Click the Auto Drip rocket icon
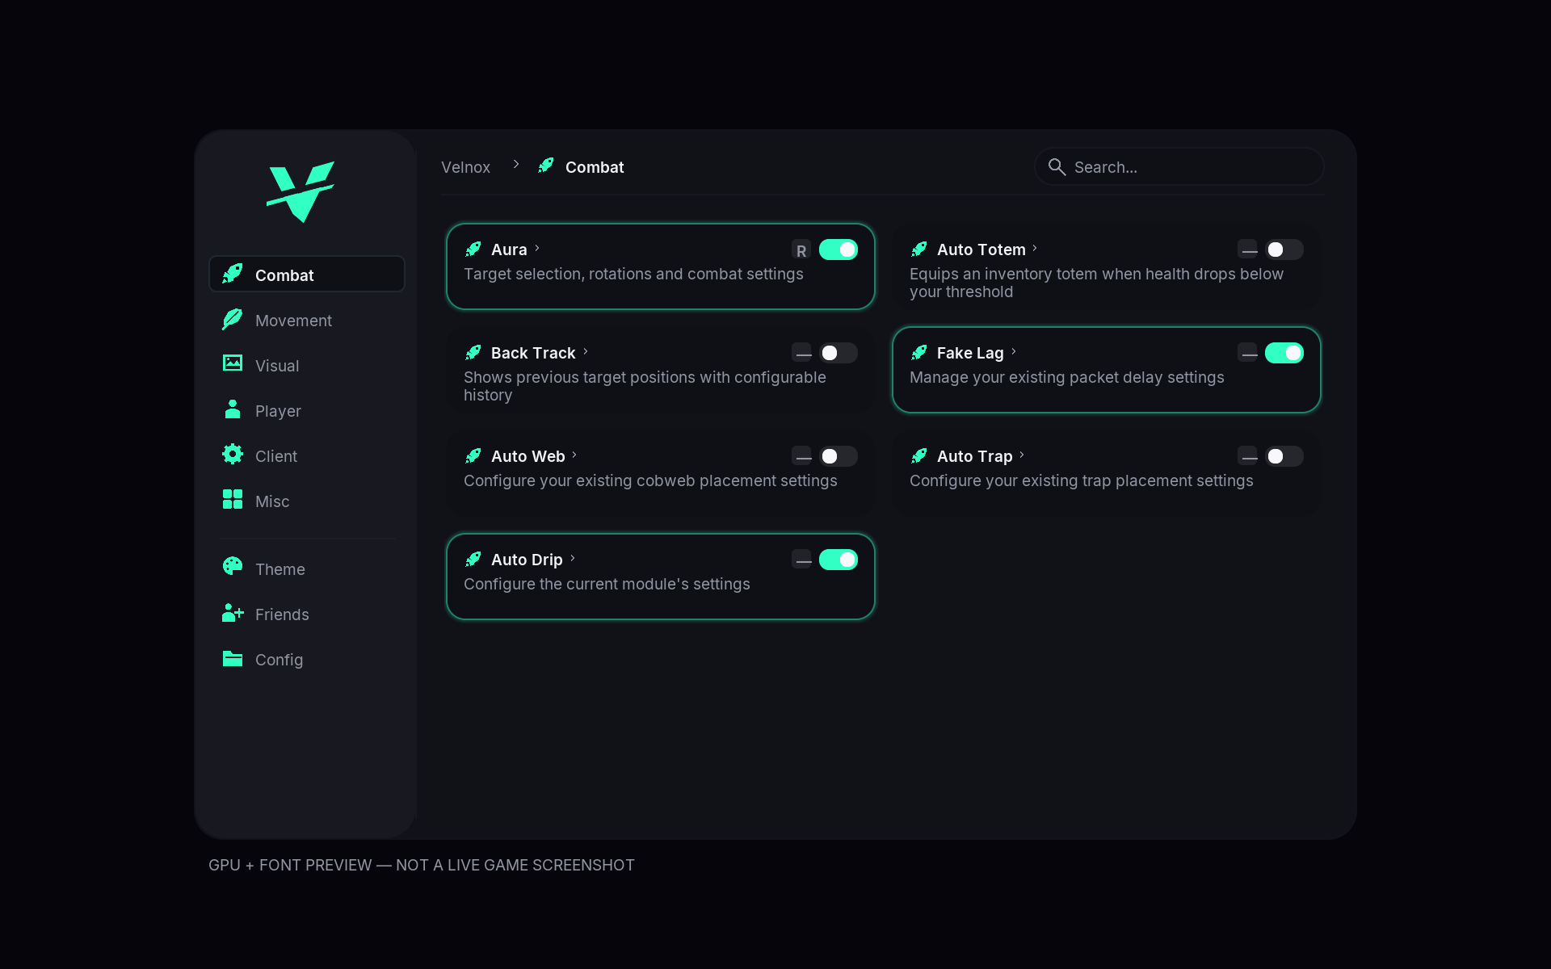This screenshot has width=1551, height=969. 473,559
